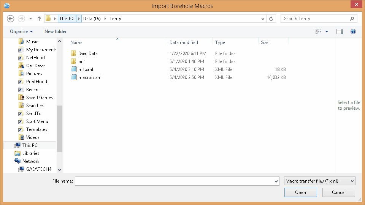Click the Up one level arrow
Screen dimensions: 365x205
[39, 19]
